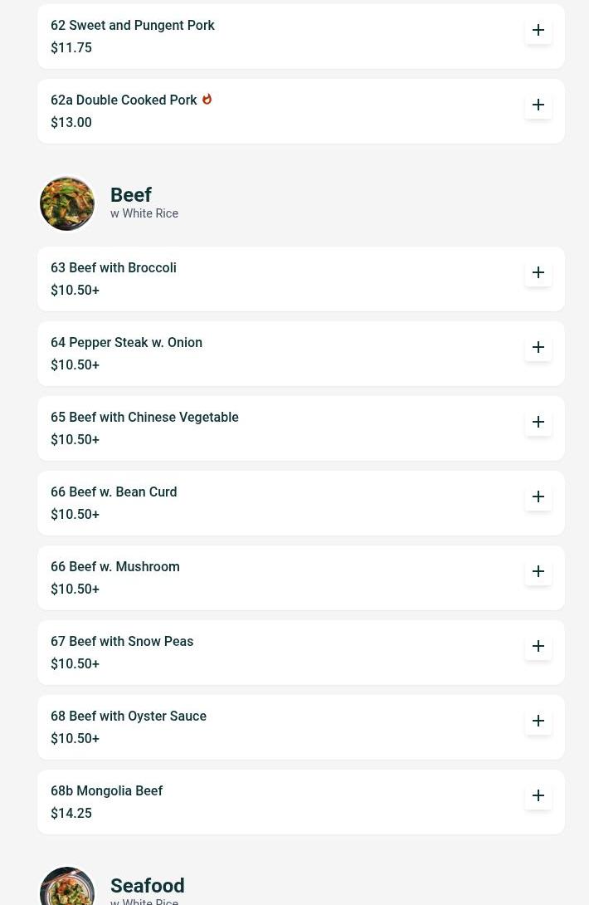Open 63 Beef with Broccoli item details
Viewport: 589px width, 905px height.
[x=114, y=268]
